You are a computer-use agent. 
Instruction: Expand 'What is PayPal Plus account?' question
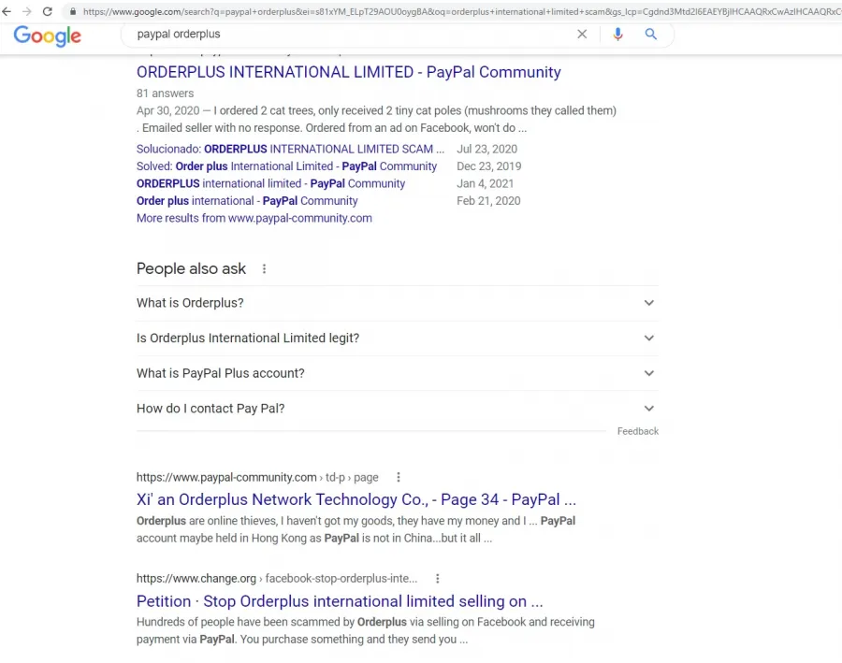[x=398, y=373]
